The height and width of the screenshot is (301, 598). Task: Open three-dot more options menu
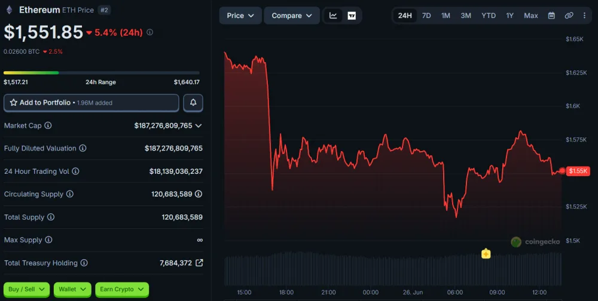pyautogui.click(x=584, y=16)
